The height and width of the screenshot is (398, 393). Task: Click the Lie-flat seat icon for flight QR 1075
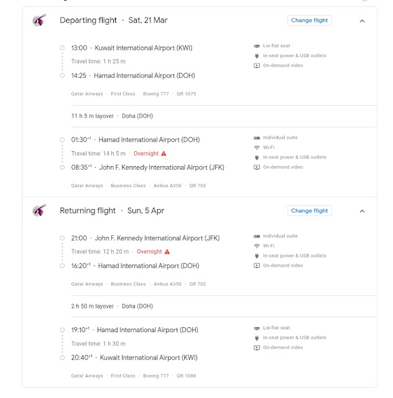point(257,46)
